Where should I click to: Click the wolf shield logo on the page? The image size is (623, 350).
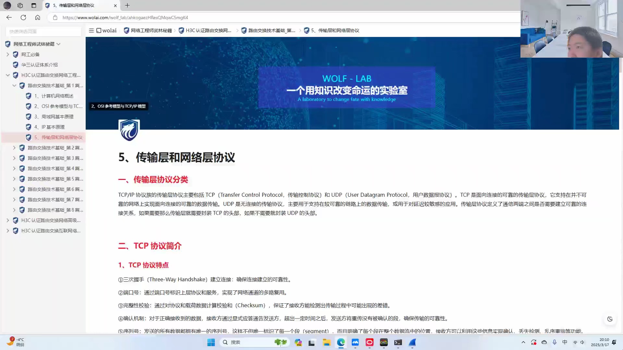(129, 130)
